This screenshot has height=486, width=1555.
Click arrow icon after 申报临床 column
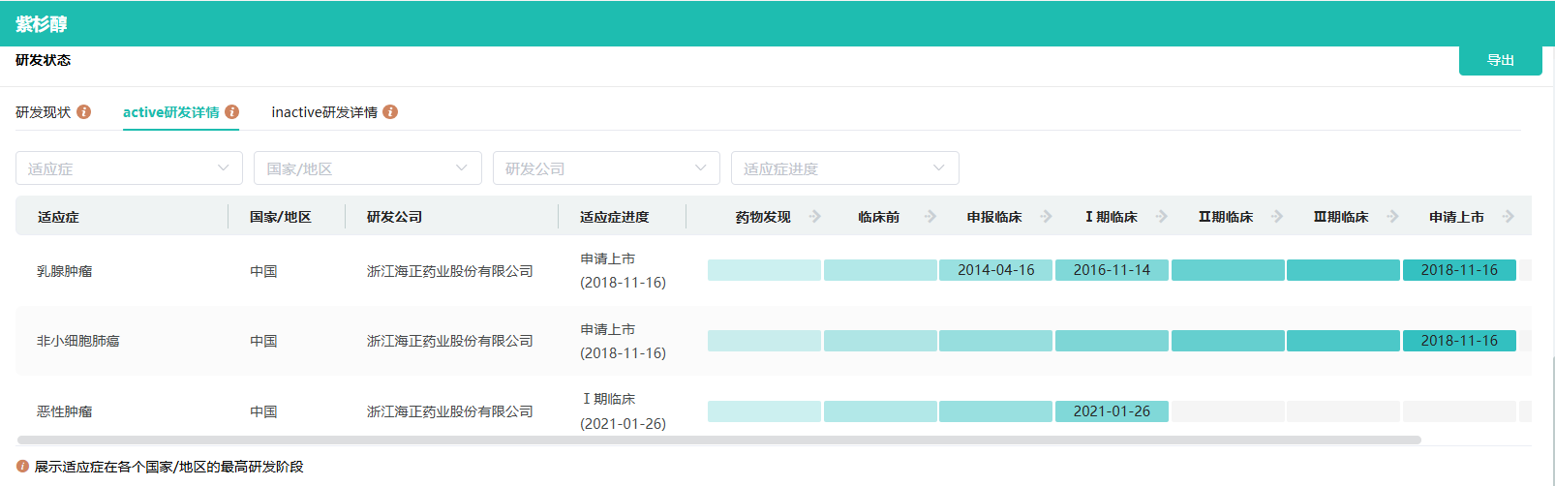point(1046,217)
